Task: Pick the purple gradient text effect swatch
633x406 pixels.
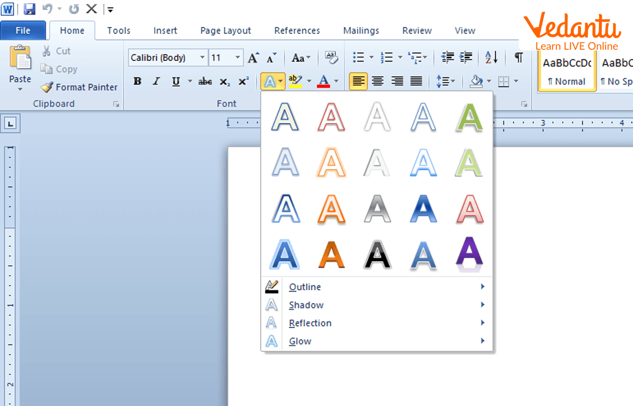Action: (469, 254)
